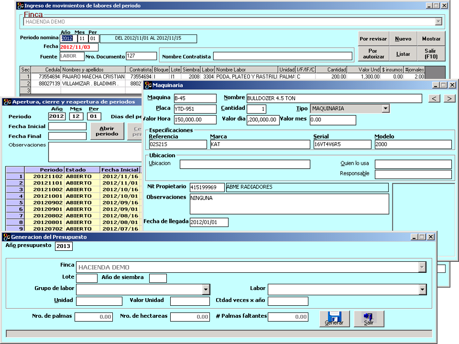459x344 pixels.
Task: Click the Fecha Final field in Apertura window
Action: [x=67, y=136]
